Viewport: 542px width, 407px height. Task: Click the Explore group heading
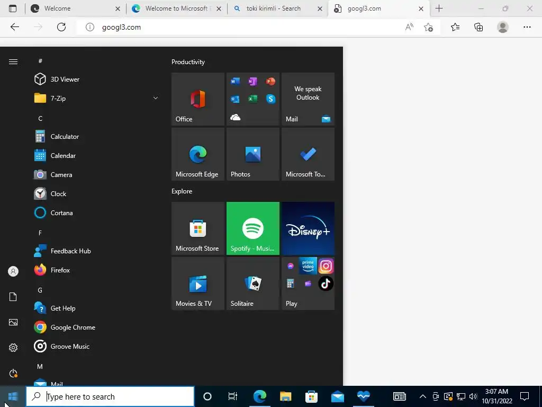182,191
